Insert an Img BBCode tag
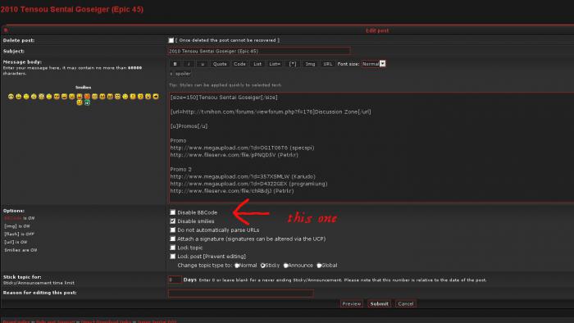 pyautogui.click(x=310, y=64)
